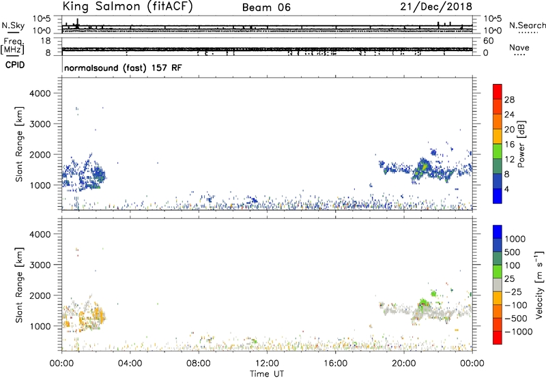Click the "-1000" label on Velocity color bar
This screenshot has width=546, height=378.
[519, 332]
